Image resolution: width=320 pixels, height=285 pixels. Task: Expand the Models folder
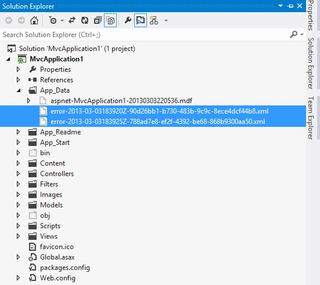[18, 205]
